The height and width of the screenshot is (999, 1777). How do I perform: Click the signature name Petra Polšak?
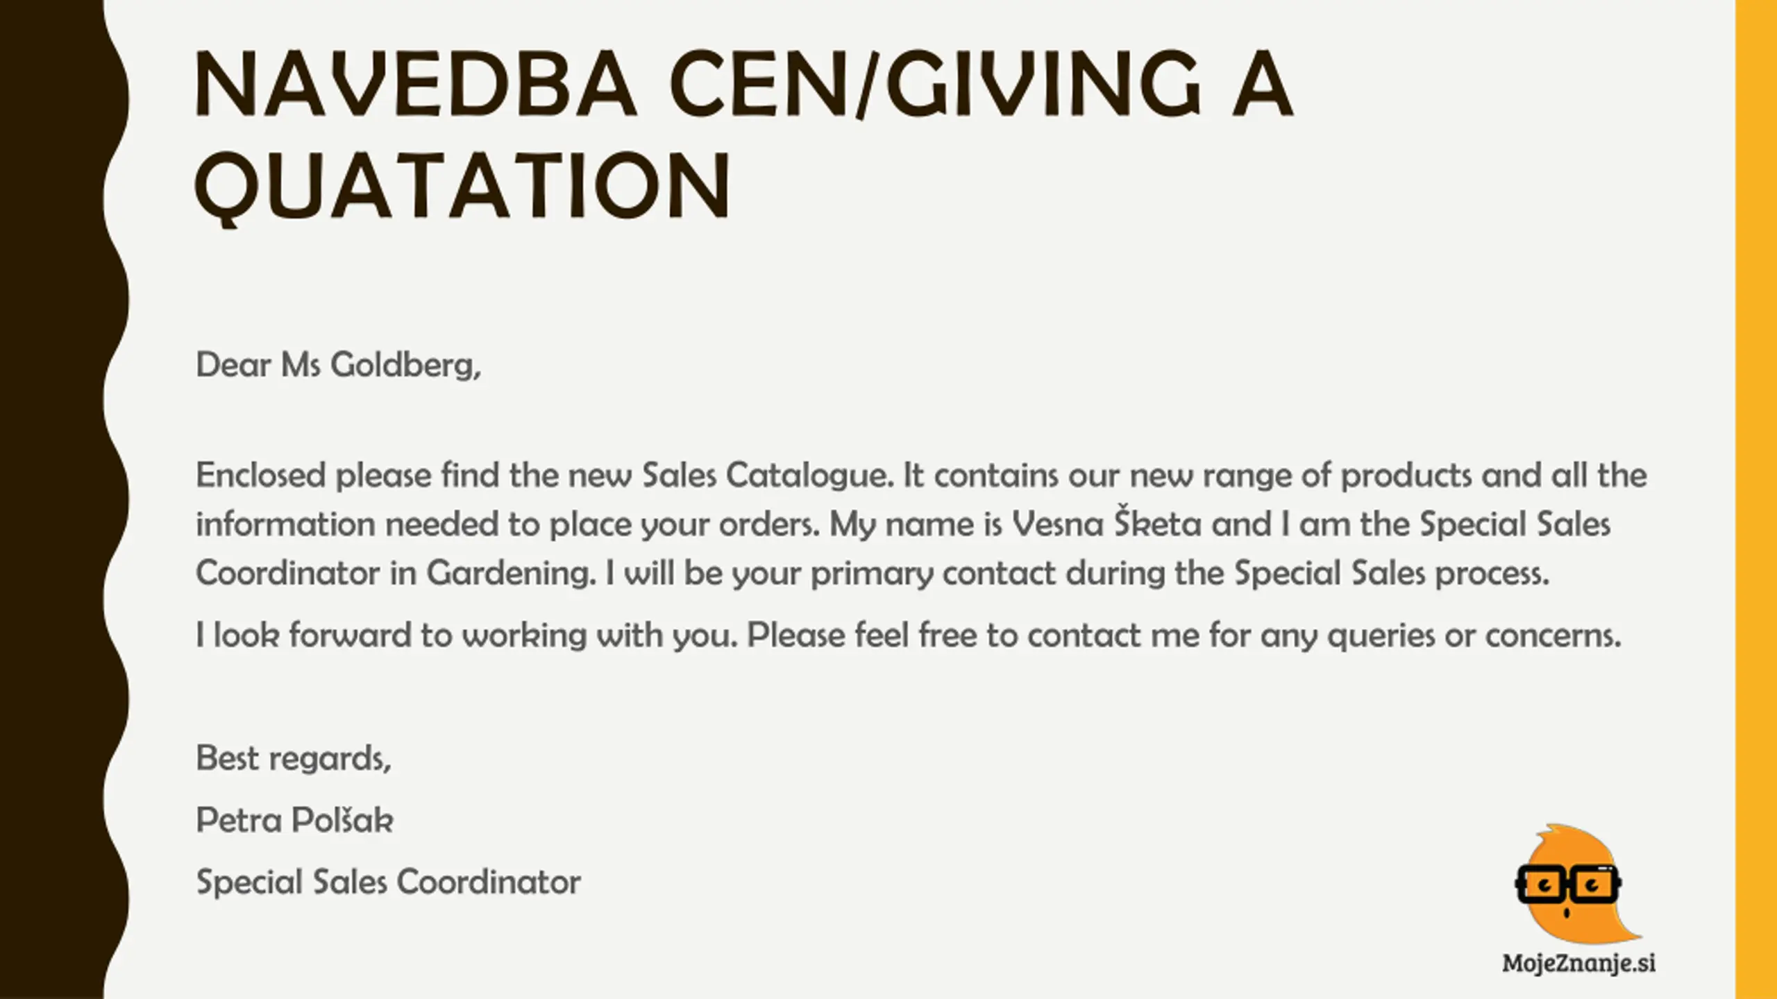[294, 821]
